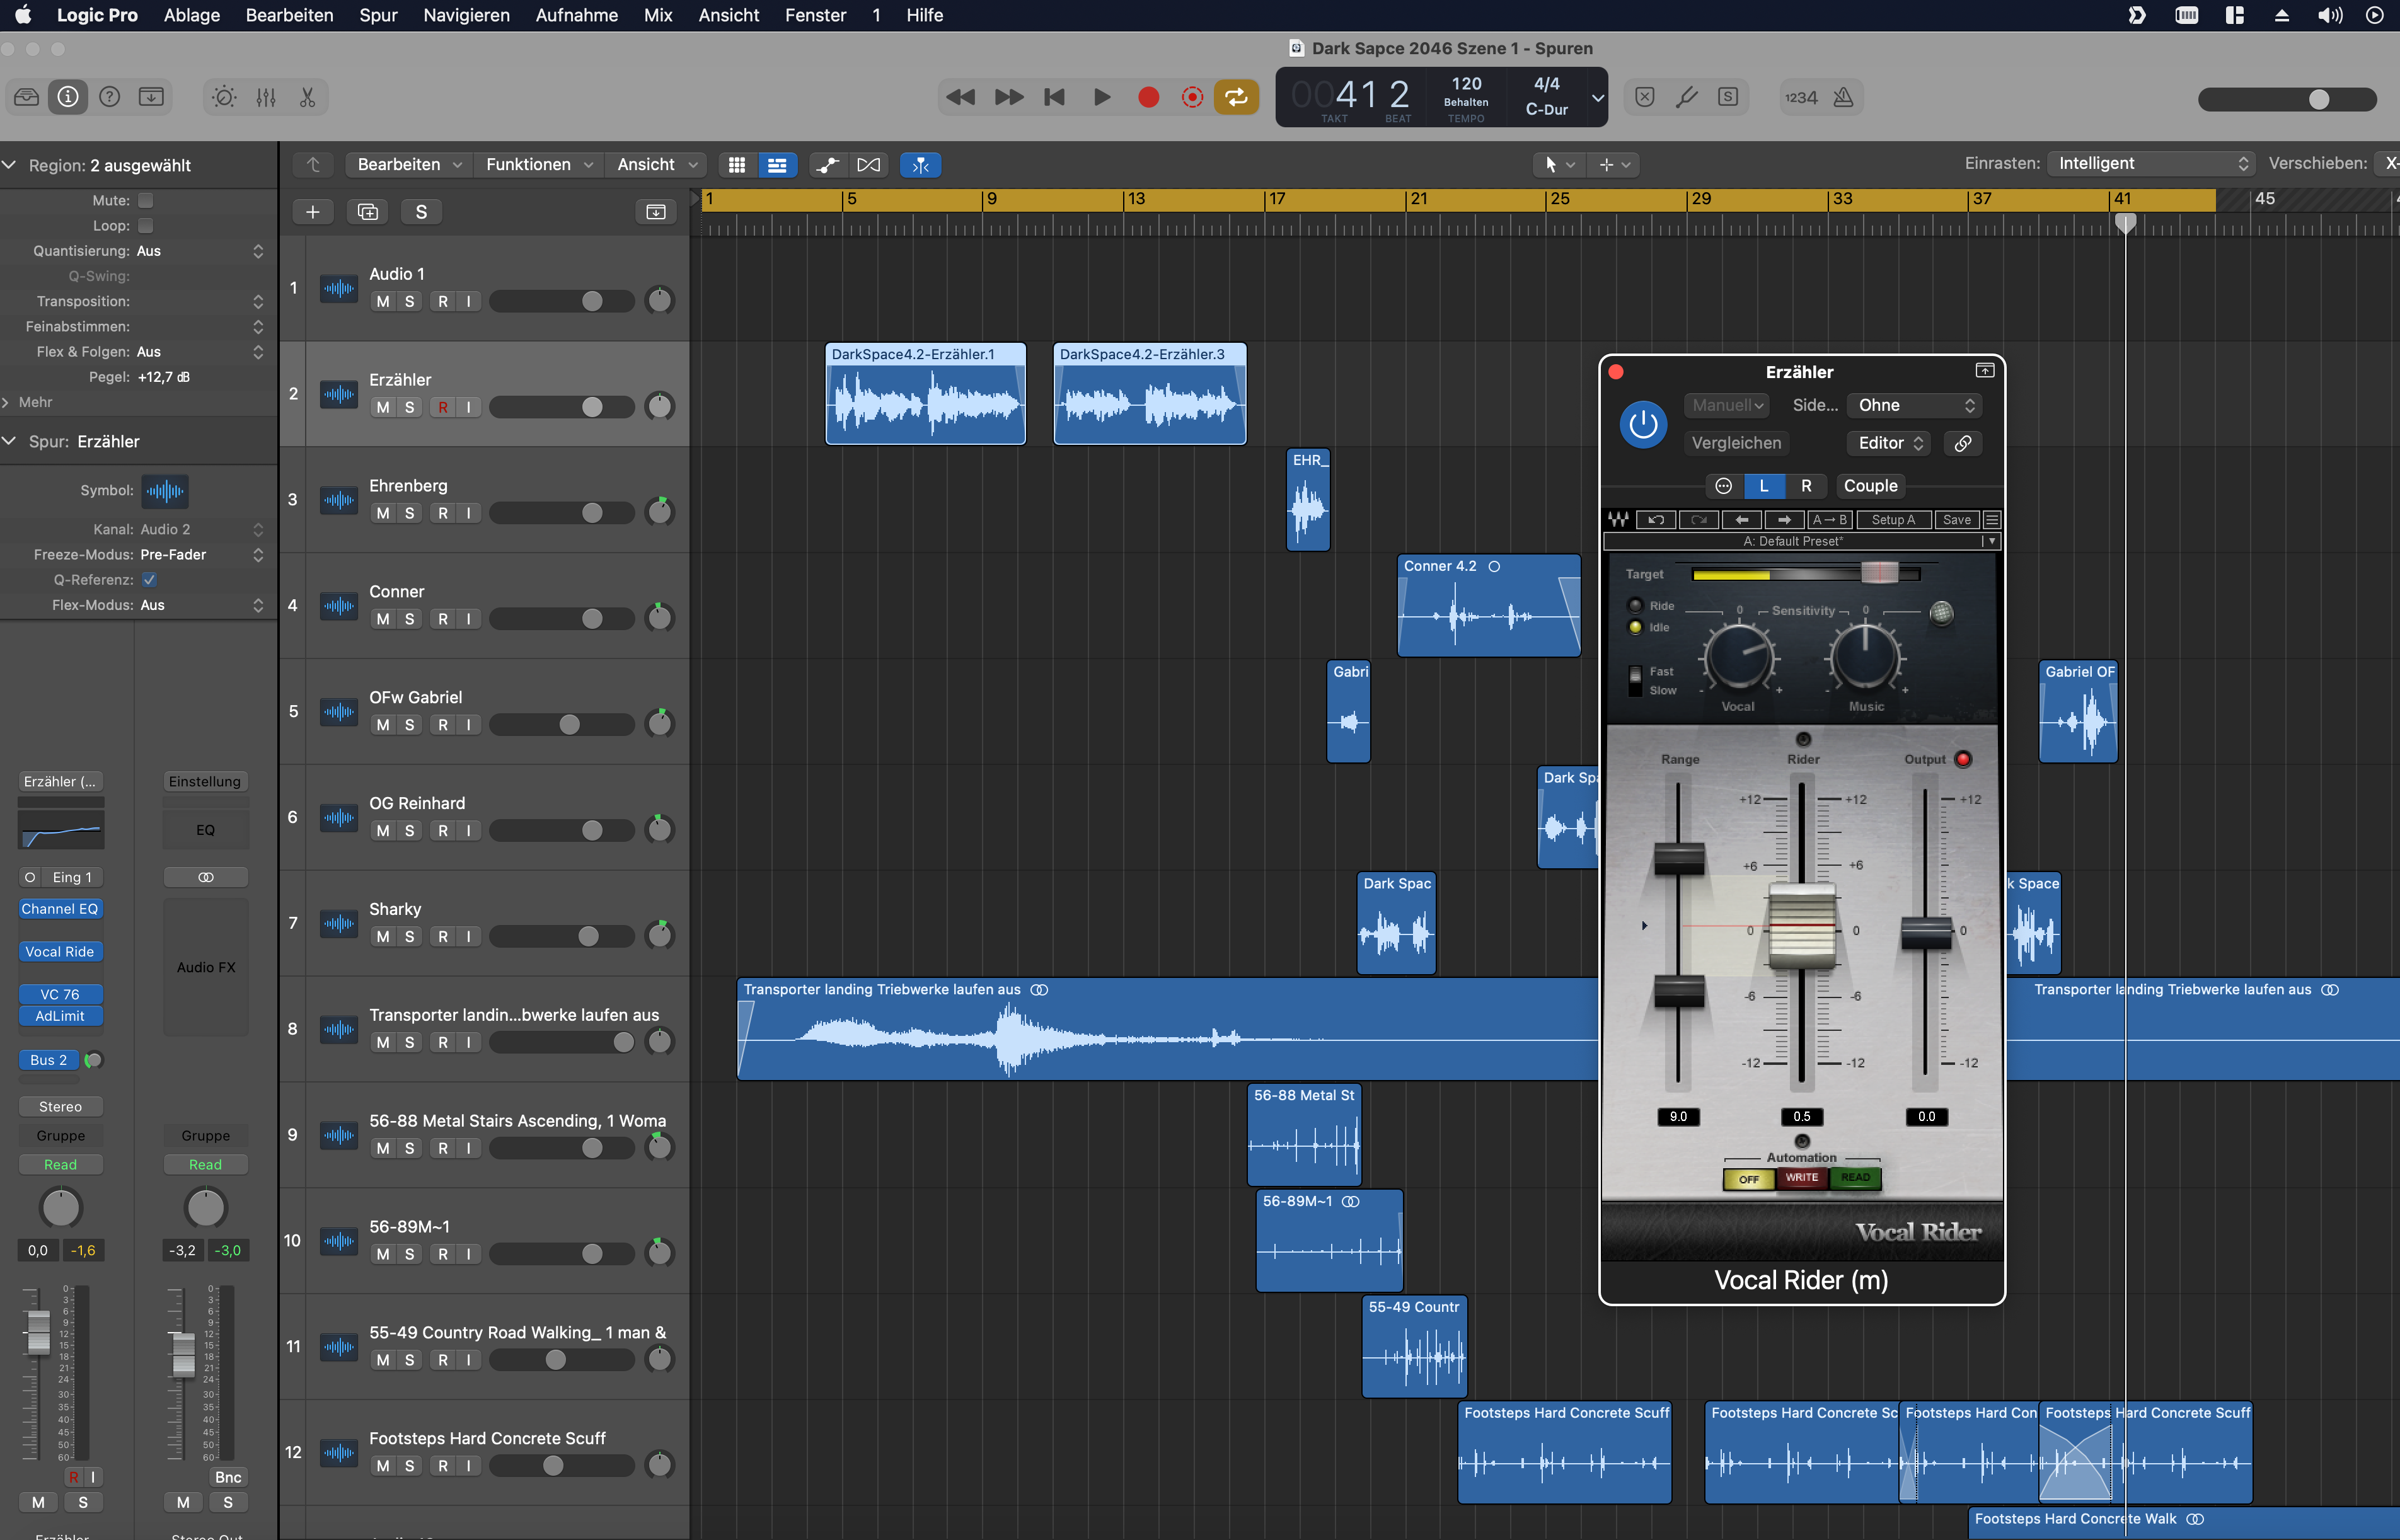The width and height of the screenshot is (2400, 1540).
Task: Open the Editors scissors icon
Action: click(307, 97)
